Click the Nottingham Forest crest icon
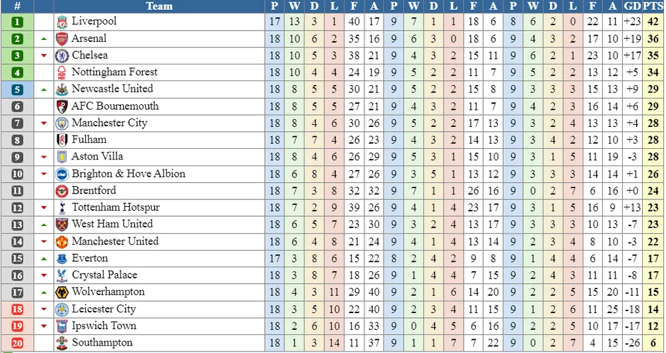Screen dimensions: 666x353 [62, 72]
